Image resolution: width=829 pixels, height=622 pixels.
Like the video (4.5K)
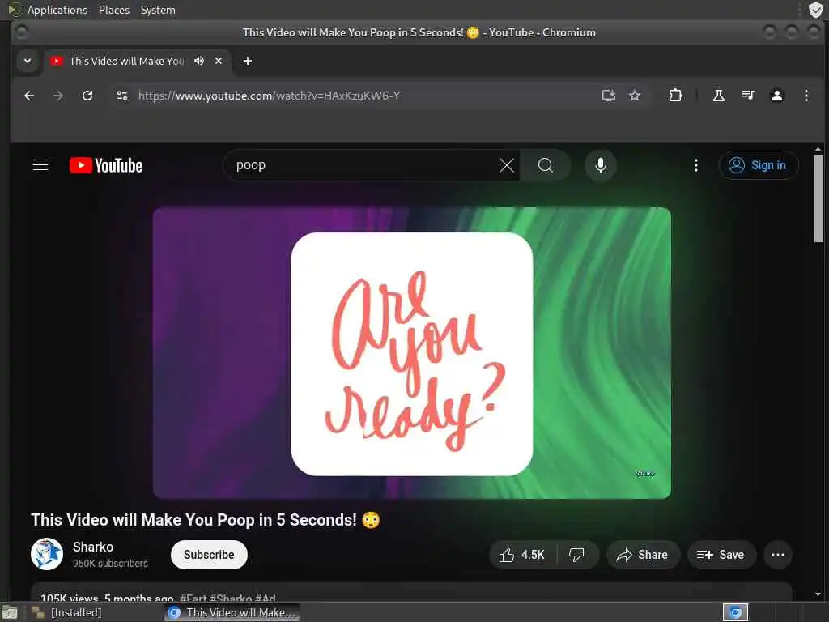coord(522,555)
